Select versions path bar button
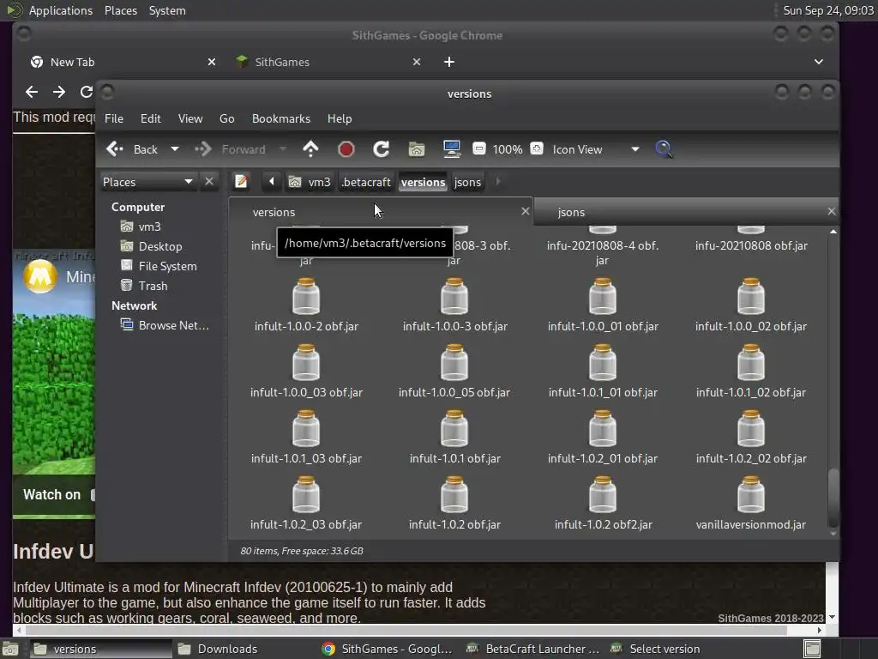 tap(424, 182)
